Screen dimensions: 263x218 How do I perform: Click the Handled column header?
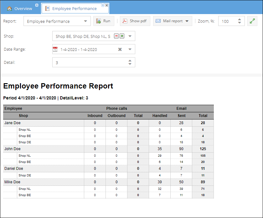(x=160, y=116)
